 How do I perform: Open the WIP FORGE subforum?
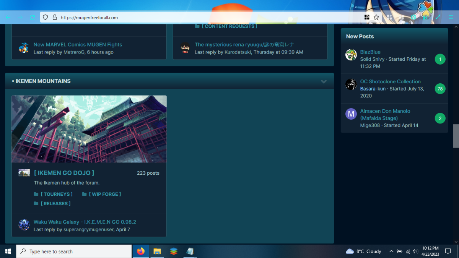(105, 194)
